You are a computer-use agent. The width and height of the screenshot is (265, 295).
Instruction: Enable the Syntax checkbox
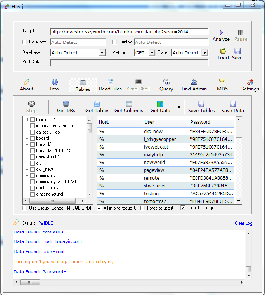114,42
